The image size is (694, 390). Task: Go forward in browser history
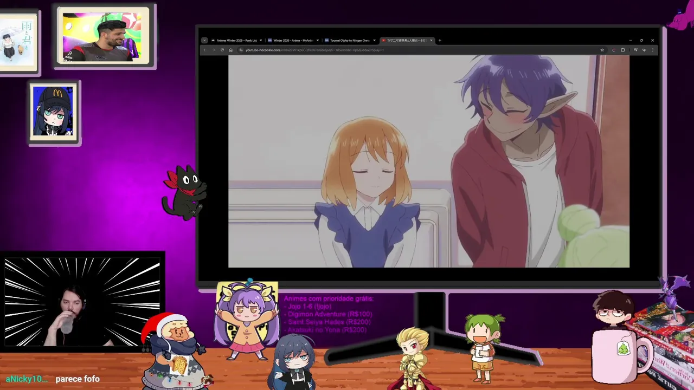(214, 50)
